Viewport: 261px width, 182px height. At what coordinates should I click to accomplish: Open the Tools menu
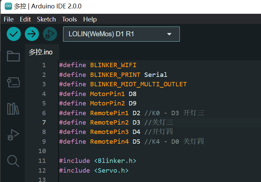click(x=69, y=19)
